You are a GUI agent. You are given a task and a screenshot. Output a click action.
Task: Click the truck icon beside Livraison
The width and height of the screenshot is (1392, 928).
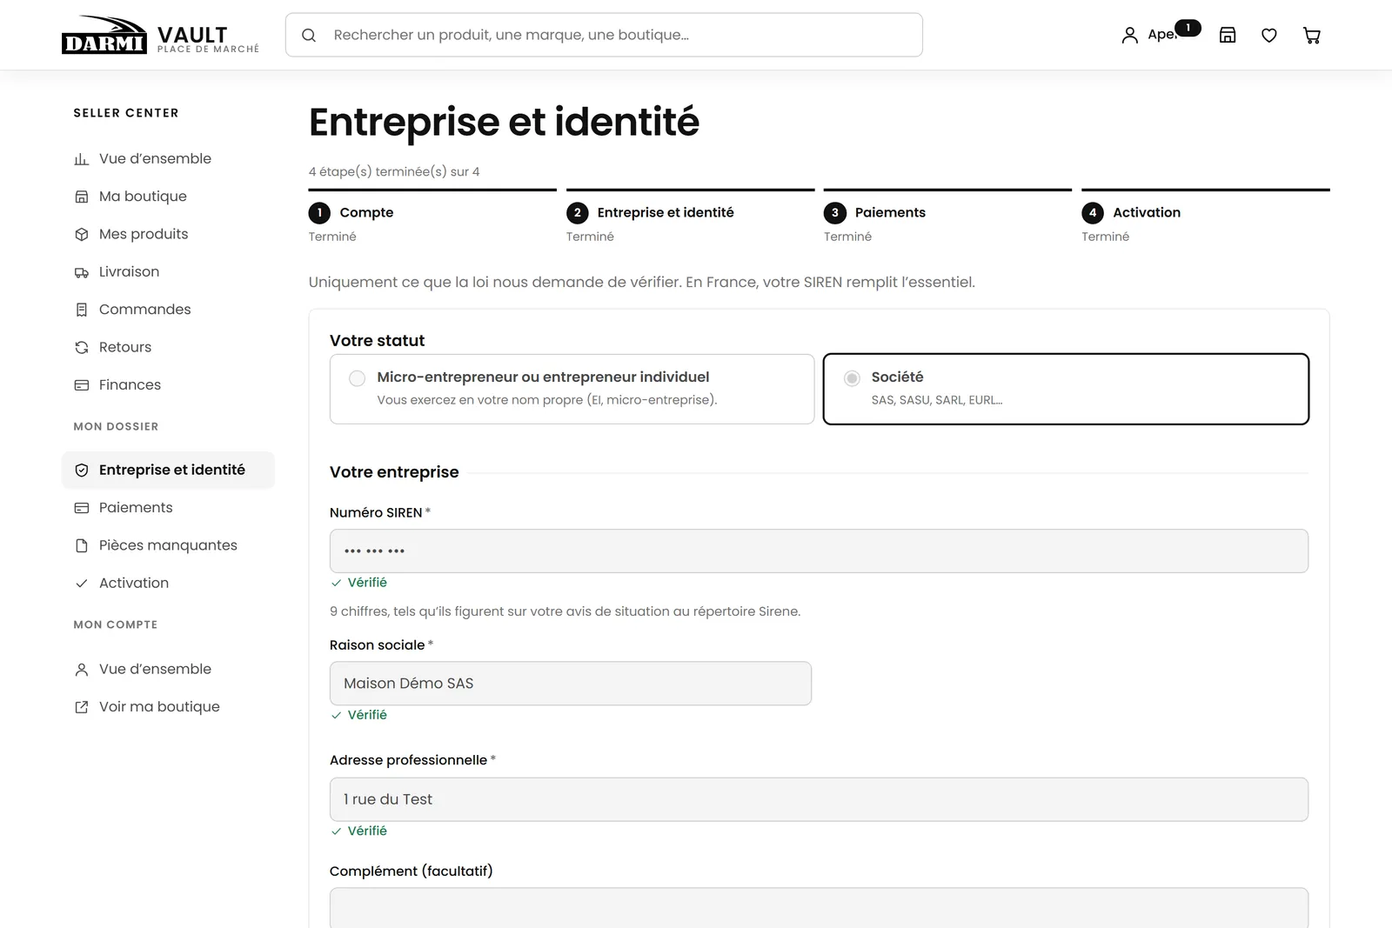[x=82, y=272]
